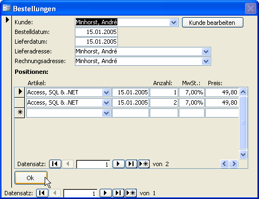Viewport: 259px width, 199px height.
Task: Click MwSt. field in second position row
Action: point(192,102)
